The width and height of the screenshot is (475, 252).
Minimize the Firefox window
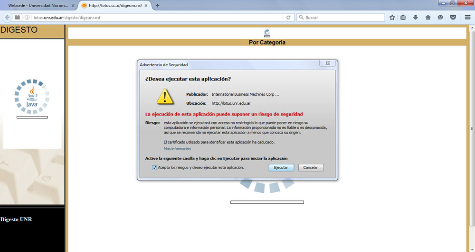(x=444, y=3)
